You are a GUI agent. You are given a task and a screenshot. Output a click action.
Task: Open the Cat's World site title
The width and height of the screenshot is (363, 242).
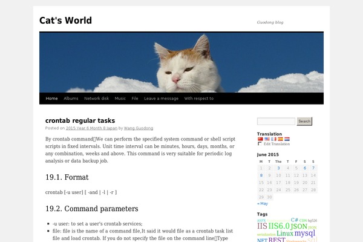pyautogui.click(x=65, y=21)
